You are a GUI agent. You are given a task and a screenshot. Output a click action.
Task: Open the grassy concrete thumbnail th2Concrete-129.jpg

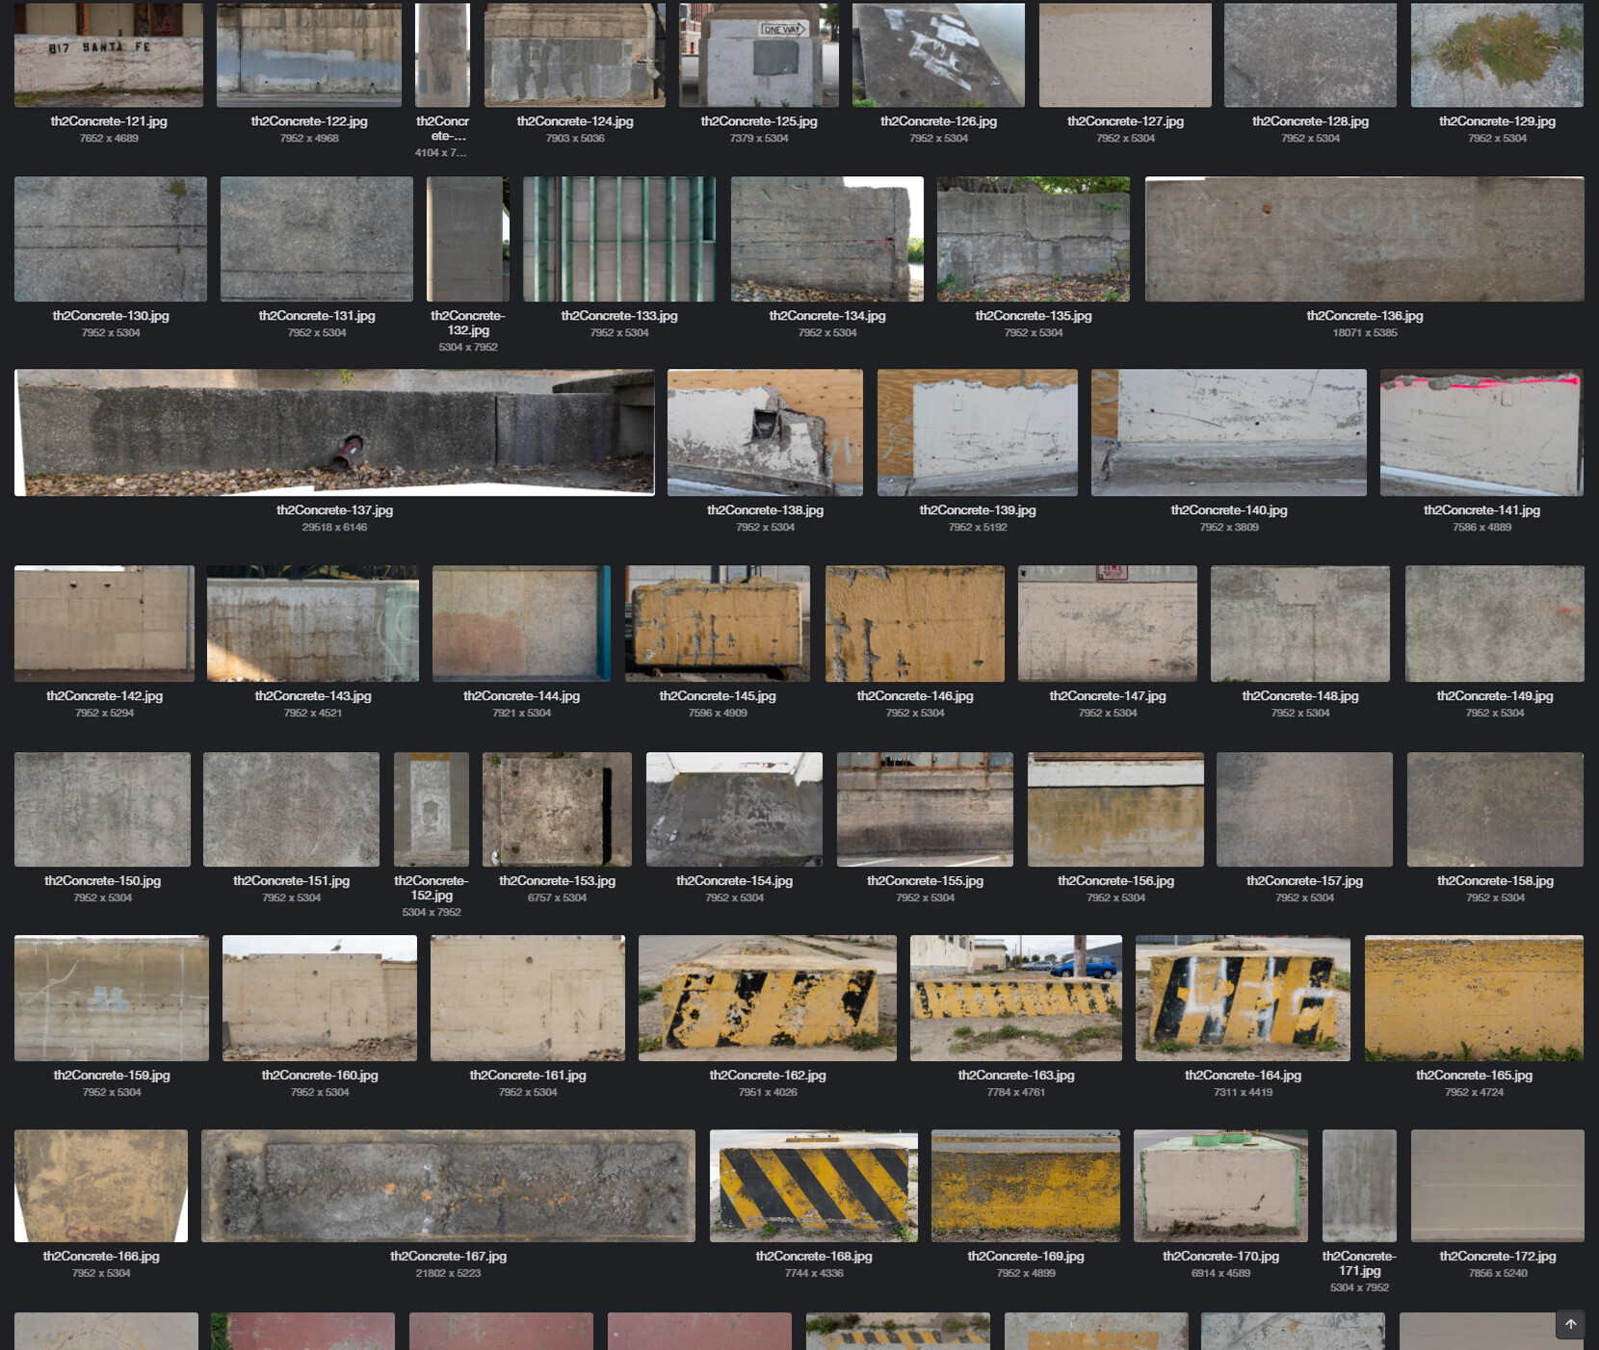coord(1496,54)
